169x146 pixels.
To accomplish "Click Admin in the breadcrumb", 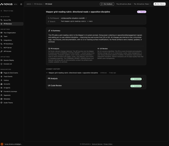I will (29, 4).
